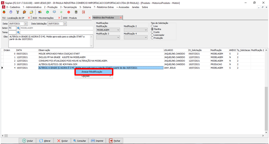Click the Imprimir button
The image size is (269, 144).
point(97,141)
